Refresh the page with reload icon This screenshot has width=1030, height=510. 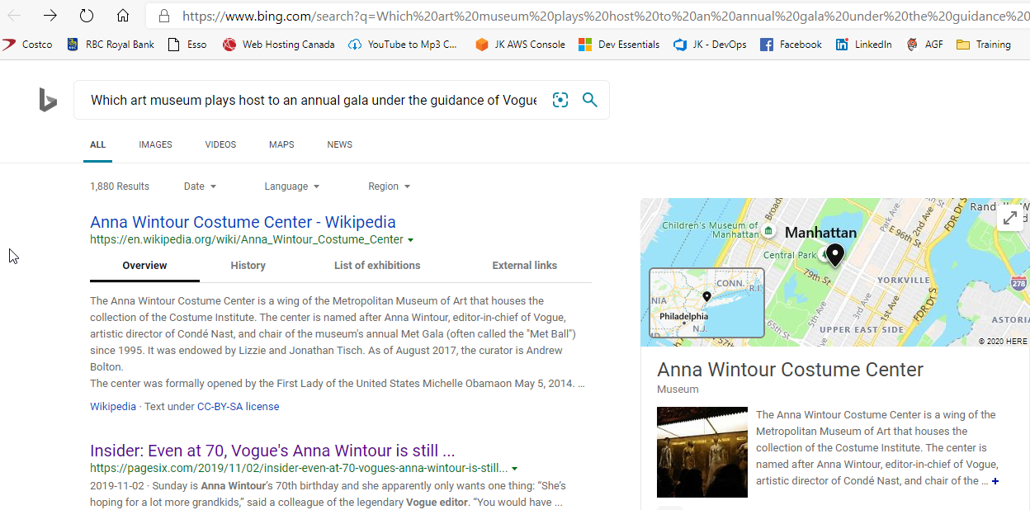pyautogui.click(x=86, y=16)
